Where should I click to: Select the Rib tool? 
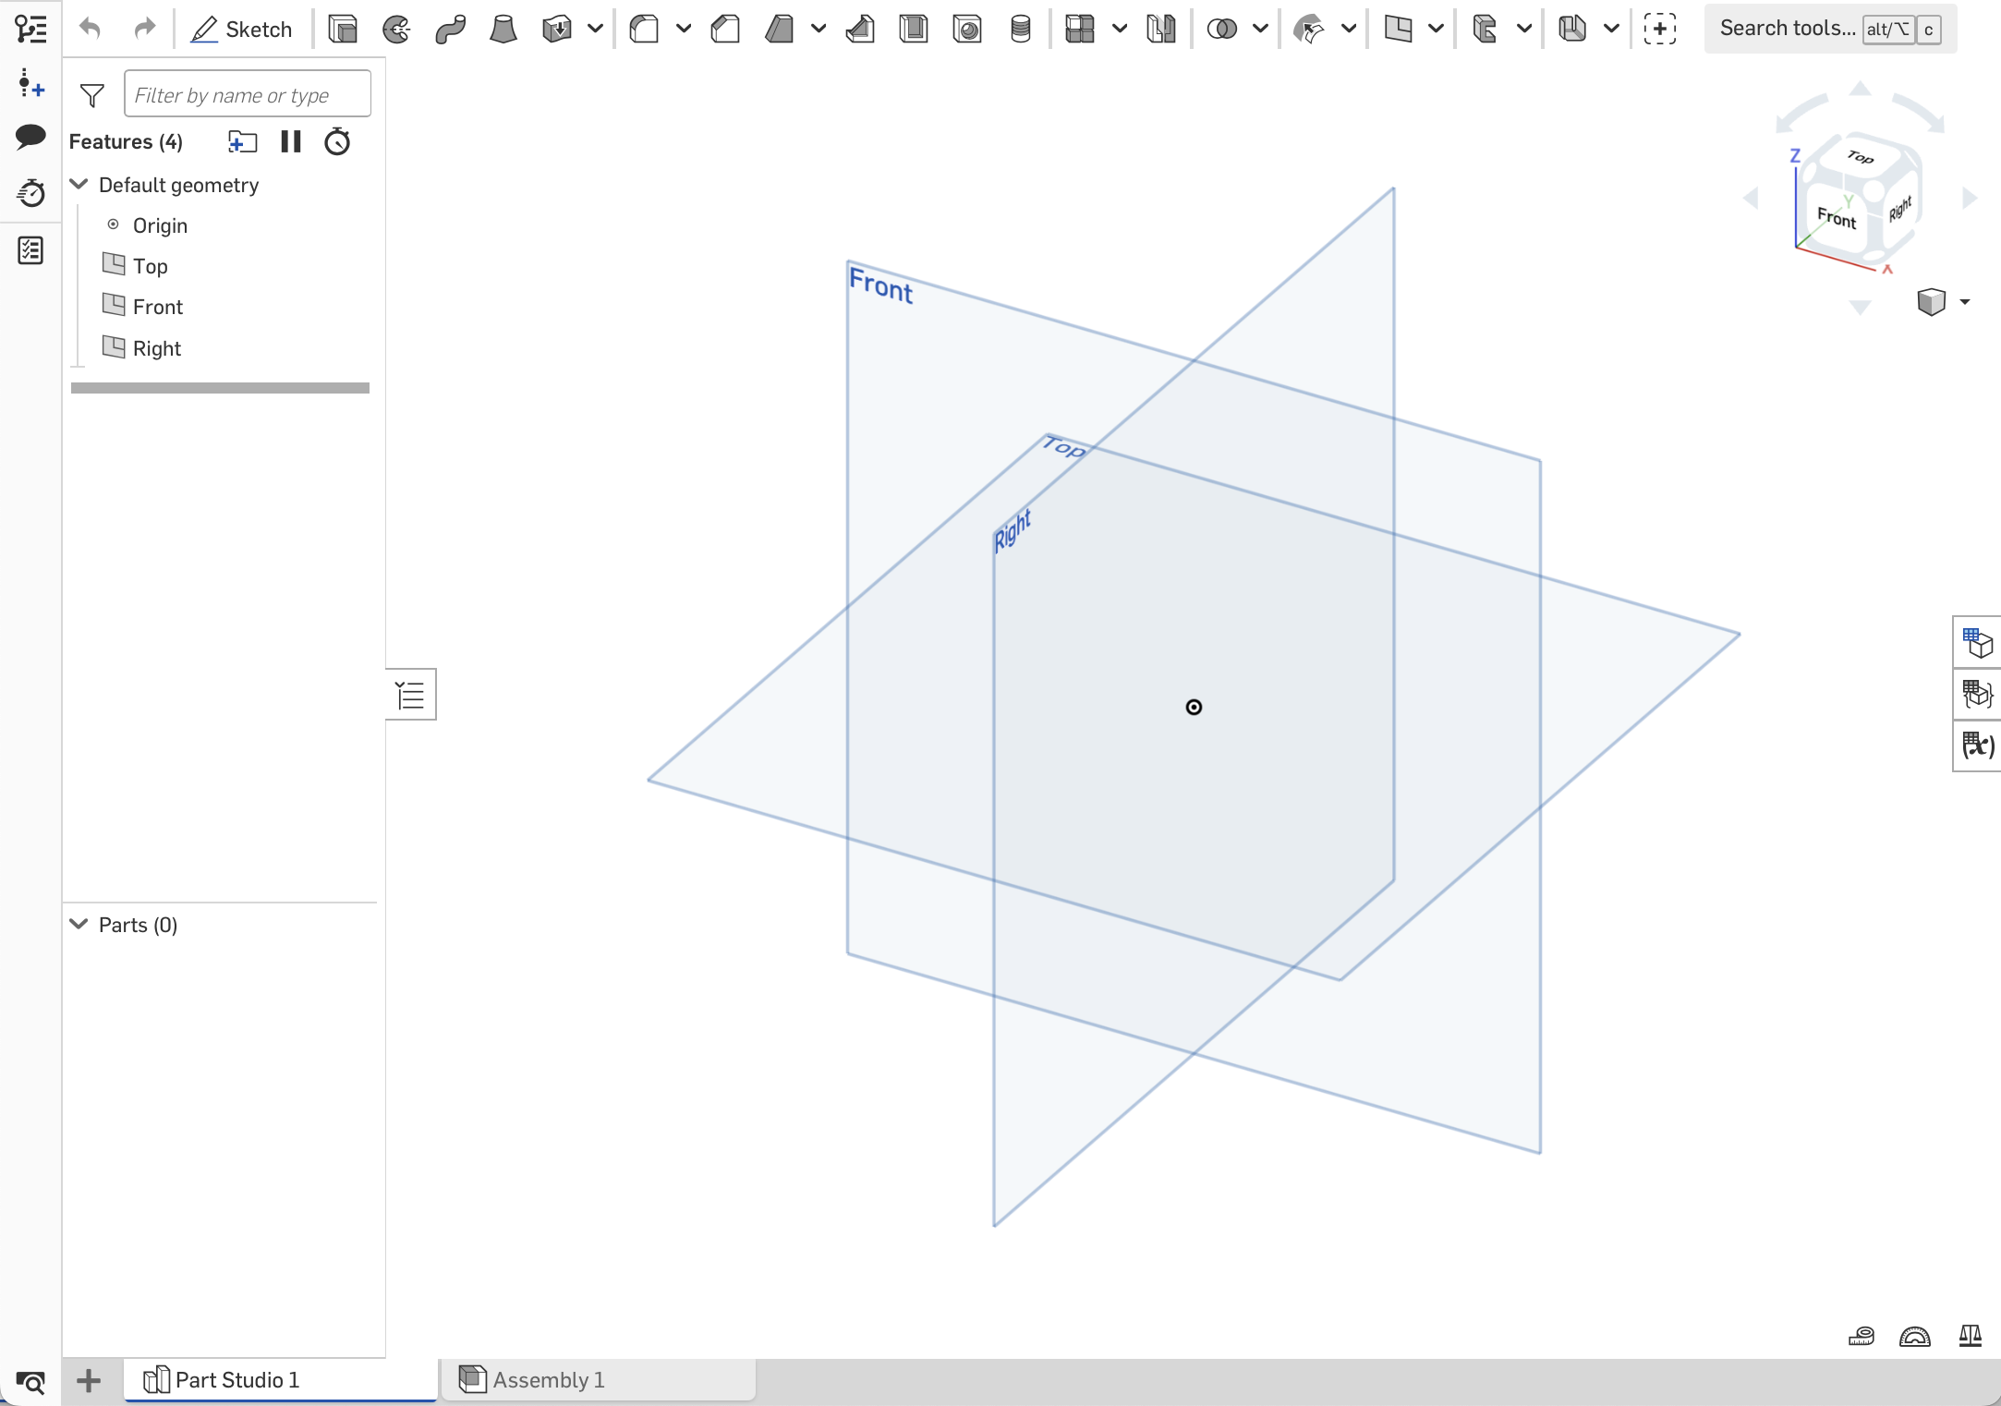pyautogui.click(x=860, y=30)
